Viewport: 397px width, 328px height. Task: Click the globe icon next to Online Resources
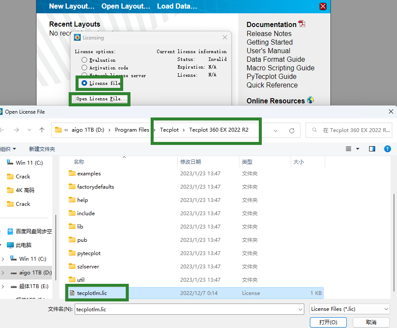pyautogui.click(x=310, y=100)
